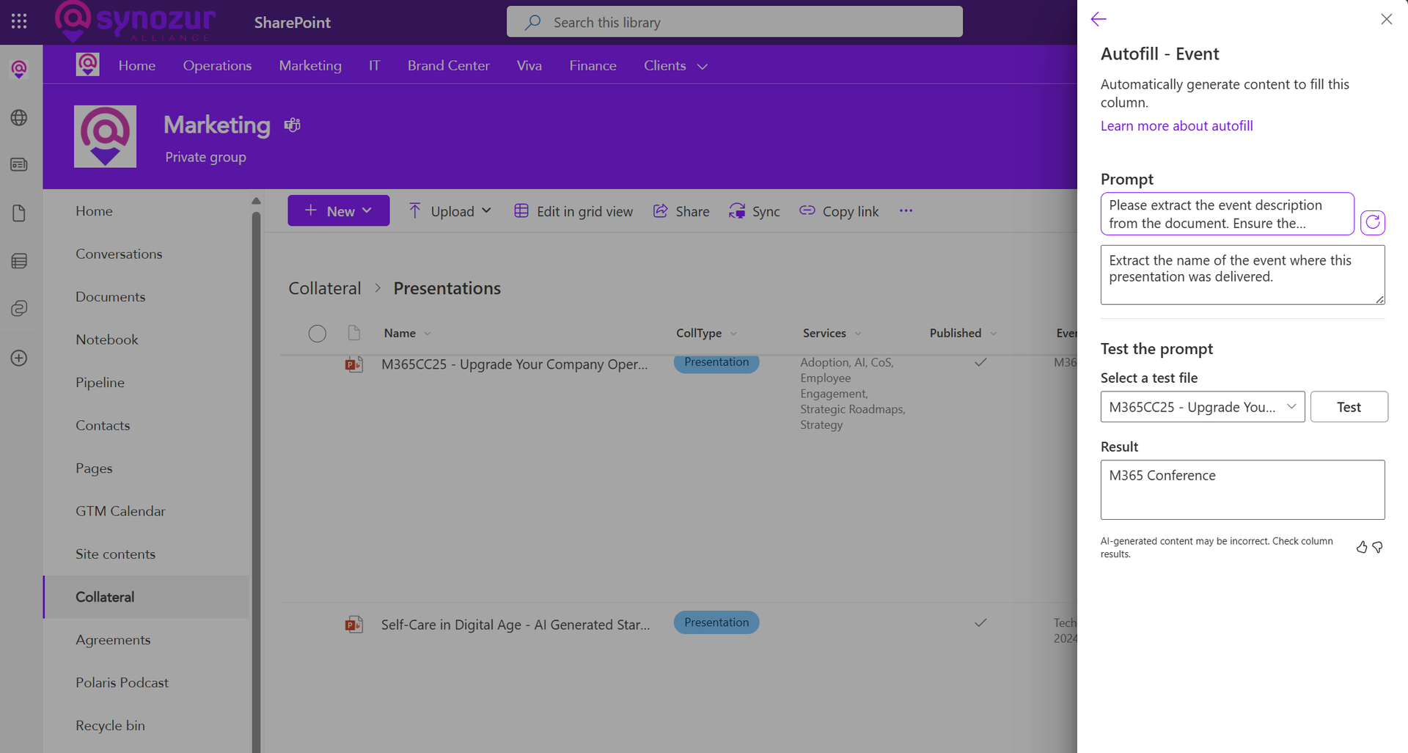Click the M365 Conference result box

[x=1242, y=490]
